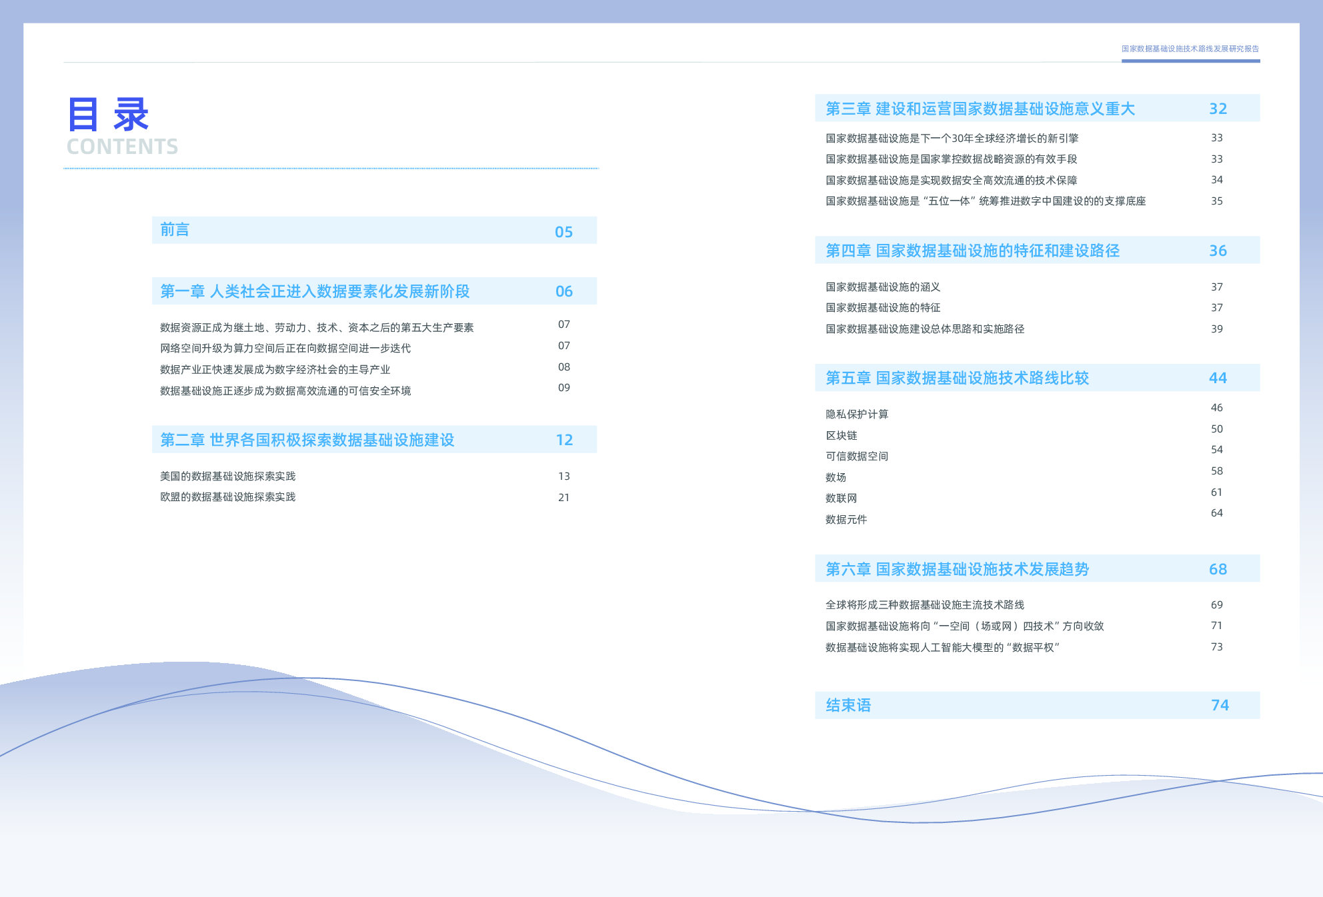Click page number 44 of 第五章
1323x897 pixels.
tap(1218, 378)
